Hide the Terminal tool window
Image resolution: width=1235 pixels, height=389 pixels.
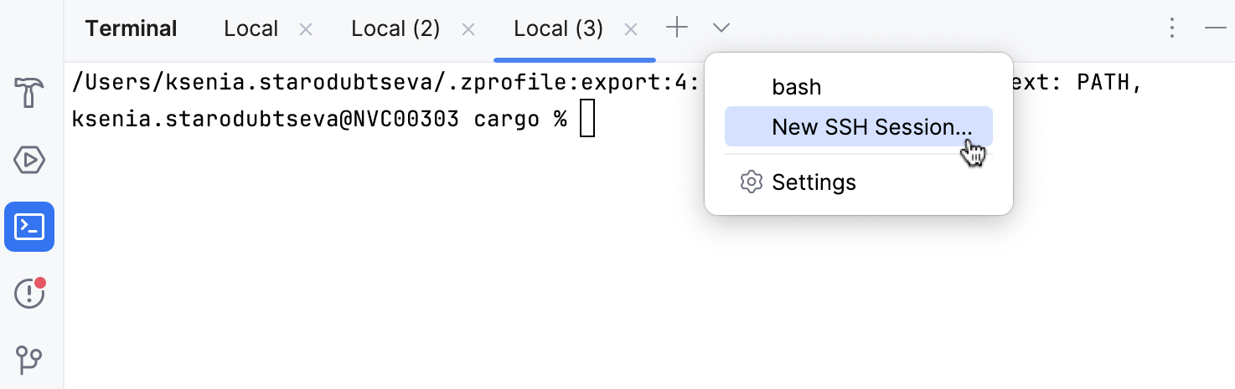tap(1216, 28)
